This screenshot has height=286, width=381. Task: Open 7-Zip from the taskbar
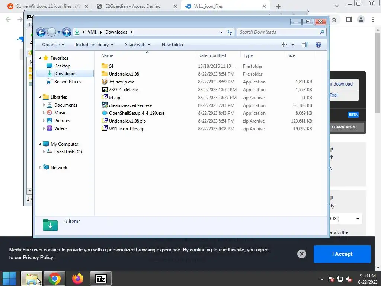click(x=101, y=279)
